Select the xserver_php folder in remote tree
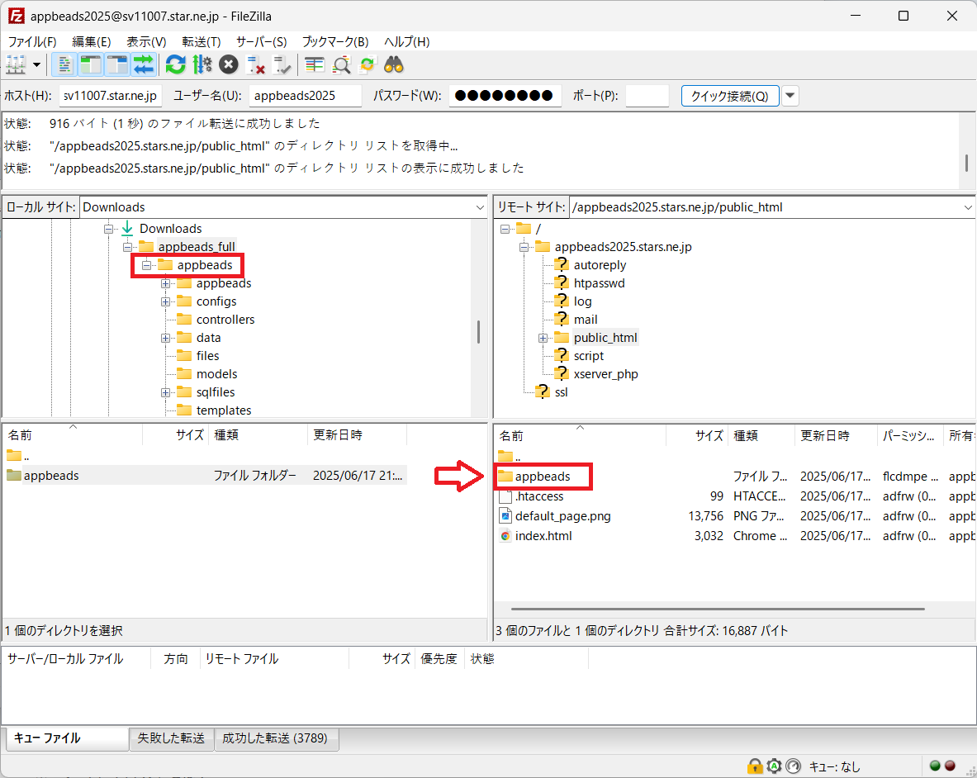 tap(605, 374)
